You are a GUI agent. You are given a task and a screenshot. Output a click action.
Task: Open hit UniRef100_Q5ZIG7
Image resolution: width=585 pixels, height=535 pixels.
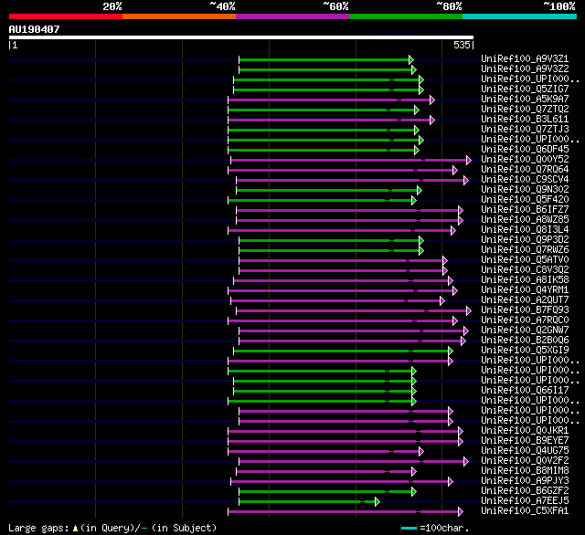525,89
